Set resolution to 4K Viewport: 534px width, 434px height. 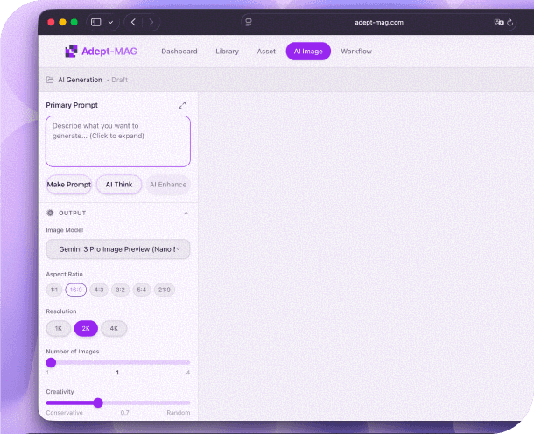pos(114,328)
